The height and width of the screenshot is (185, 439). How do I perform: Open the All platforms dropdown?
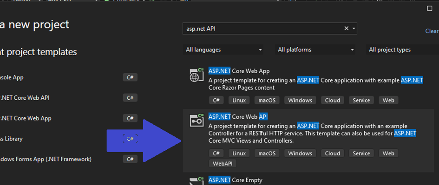(315, 50)
